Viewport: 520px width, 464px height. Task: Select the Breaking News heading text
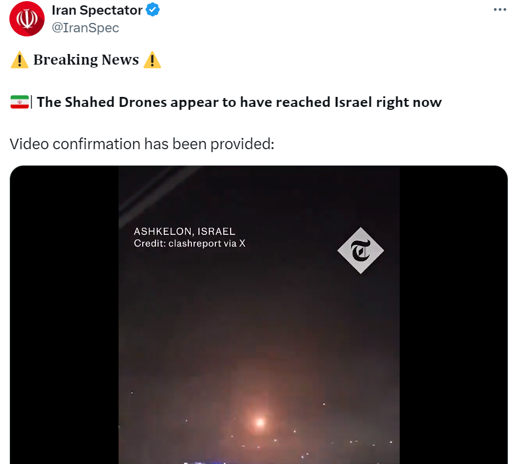coord(86,60)
